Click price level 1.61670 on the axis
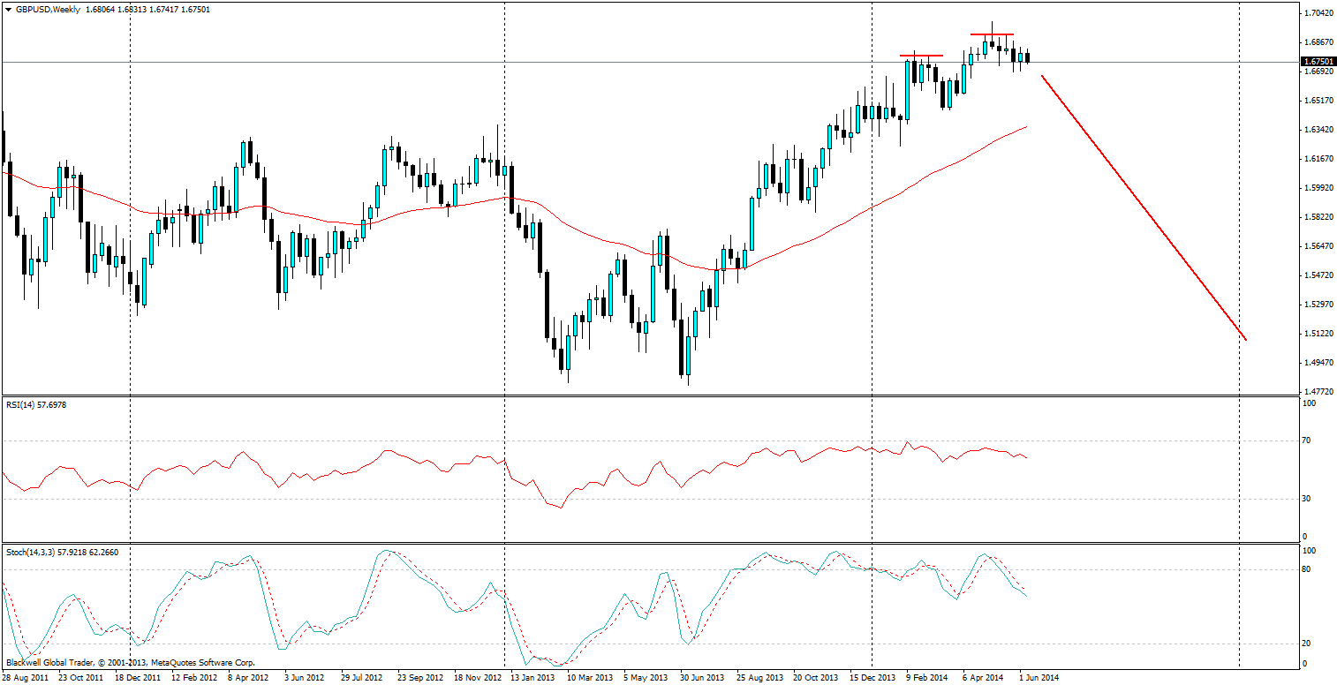 tap(1318, 159)
